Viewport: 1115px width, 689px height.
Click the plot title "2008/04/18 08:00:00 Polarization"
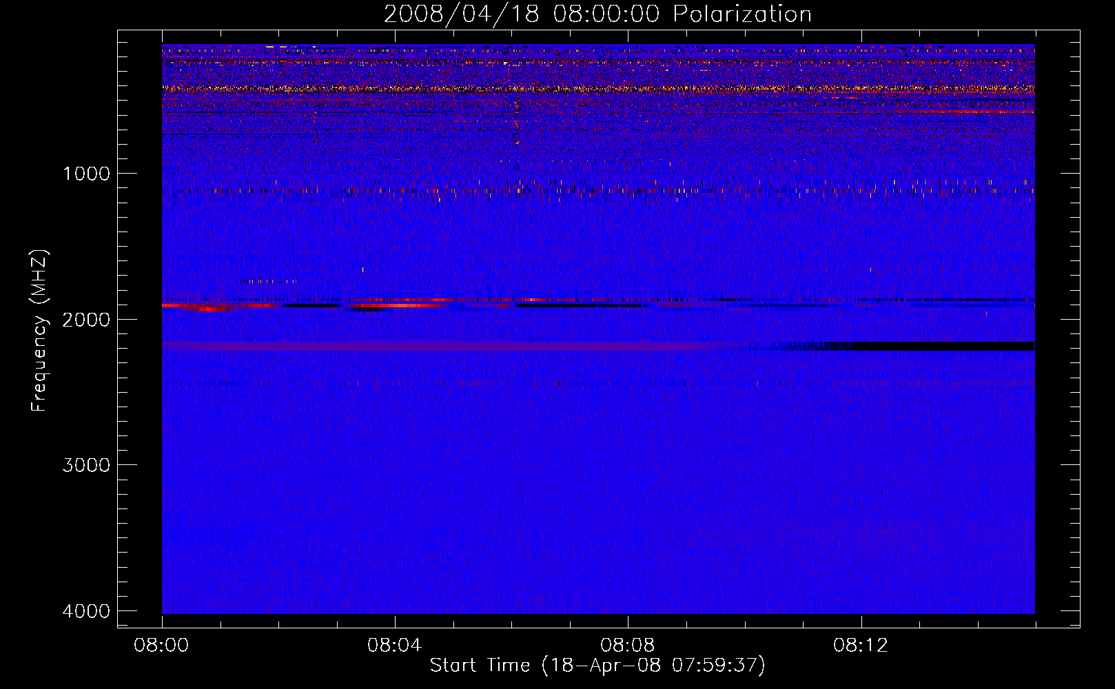click(597, 14)
